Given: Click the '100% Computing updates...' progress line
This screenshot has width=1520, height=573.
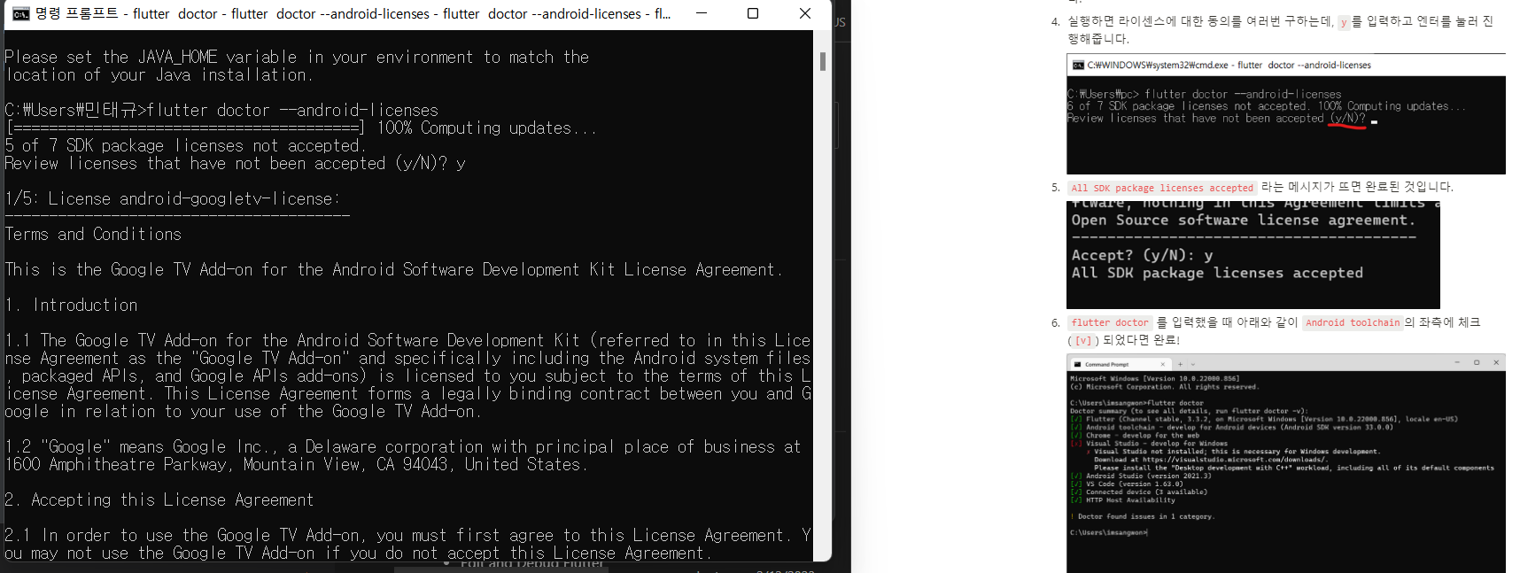Looking at the screenshot, I should tap(301, 128).
